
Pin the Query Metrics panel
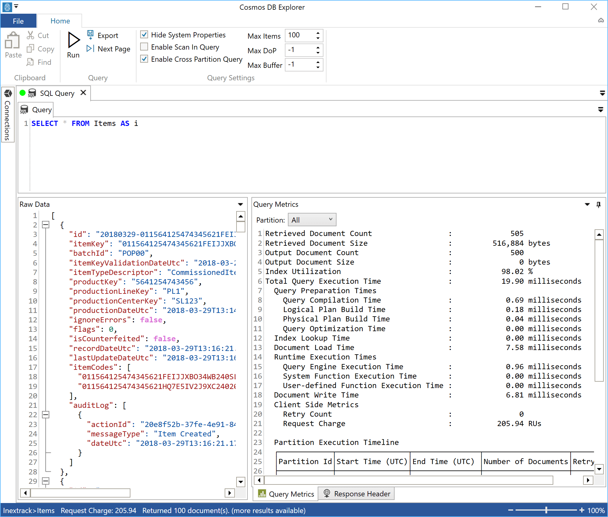coord(598,204)
